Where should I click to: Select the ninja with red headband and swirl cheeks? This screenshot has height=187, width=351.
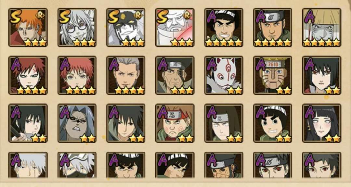click(175, 123)
